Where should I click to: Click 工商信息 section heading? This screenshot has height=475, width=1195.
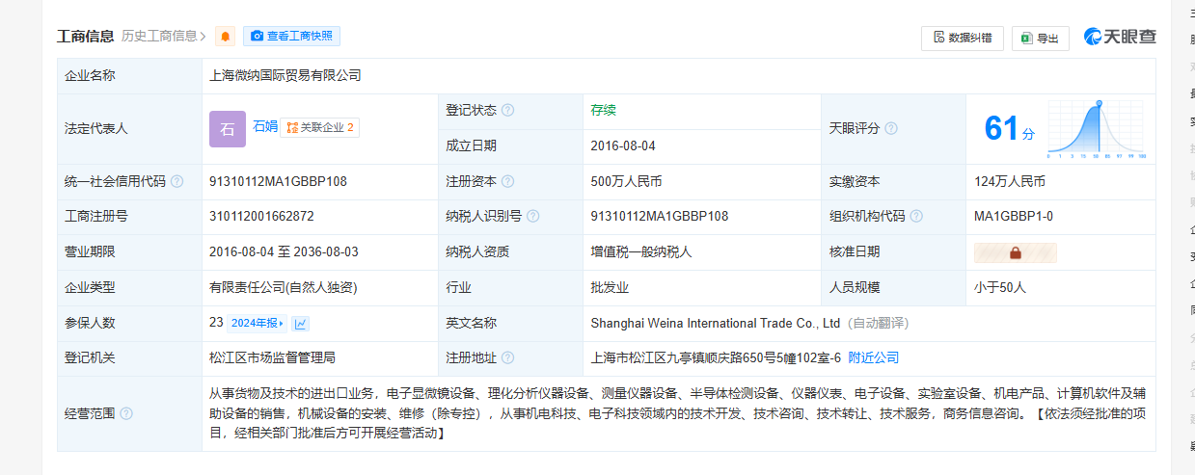pyautogui.click(x=86, y=37)
